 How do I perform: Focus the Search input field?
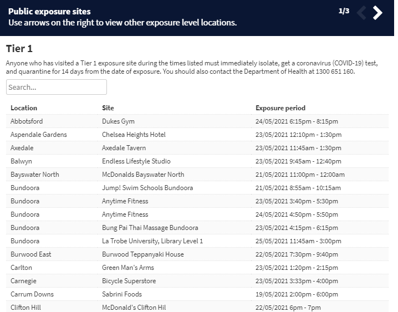(57, 87)
